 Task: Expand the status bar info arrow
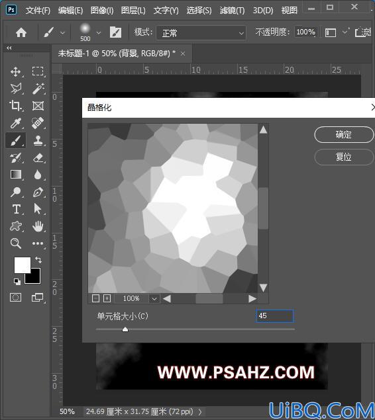200,411
